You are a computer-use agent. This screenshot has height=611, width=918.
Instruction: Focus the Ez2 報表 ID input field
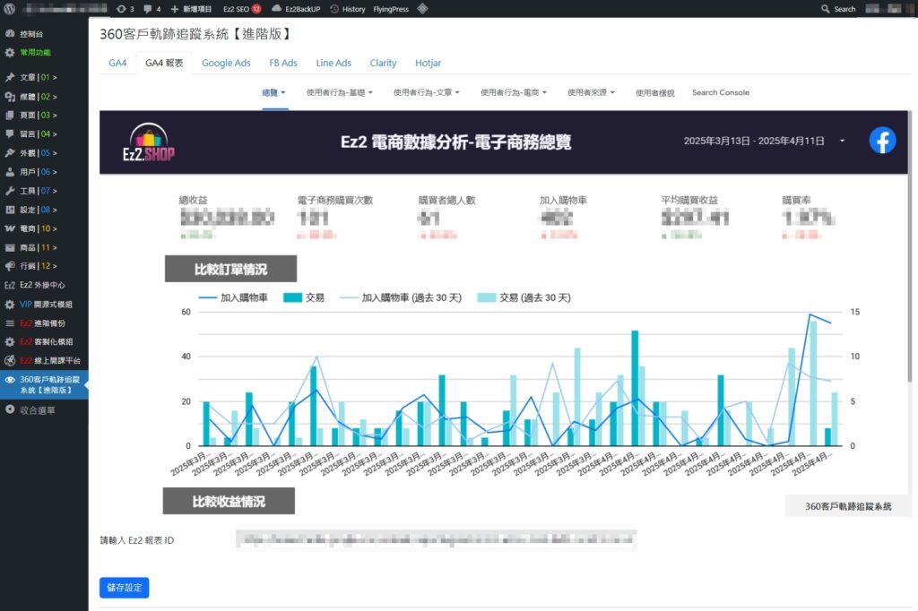pyautogui.click(x=437, y=539)
